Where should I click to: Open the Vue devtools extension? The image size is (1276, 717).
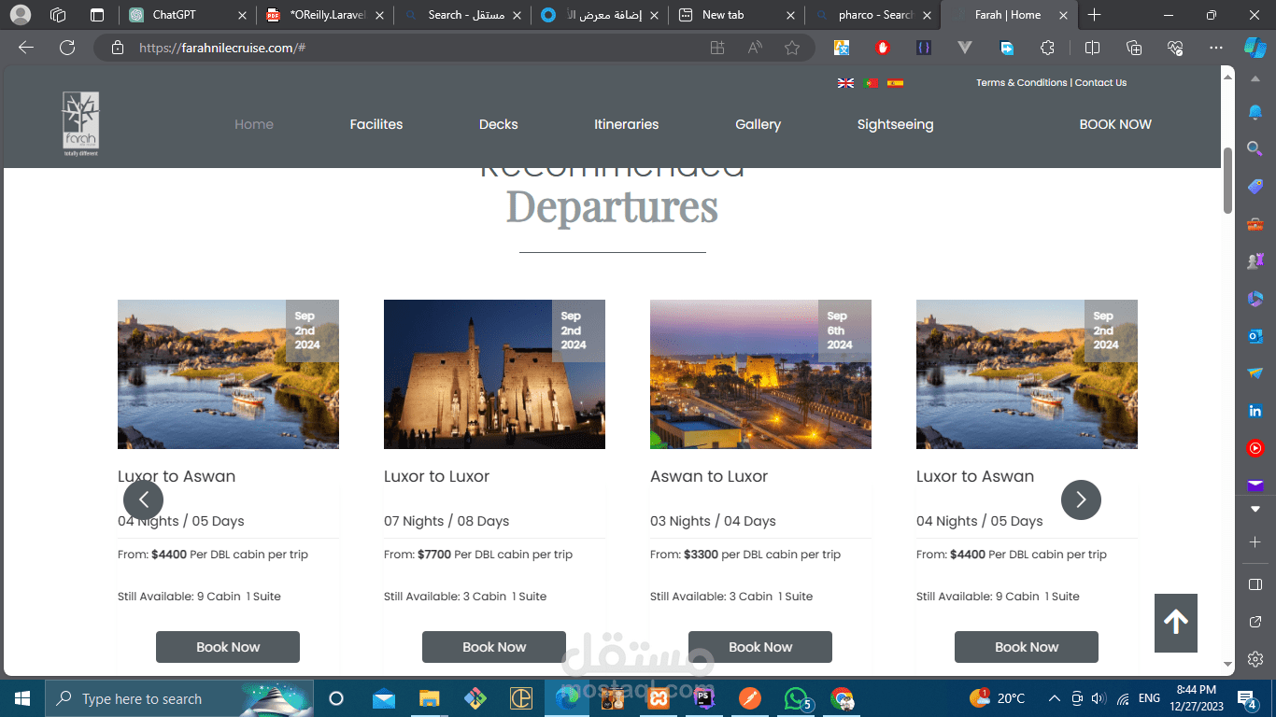[965, 48]
